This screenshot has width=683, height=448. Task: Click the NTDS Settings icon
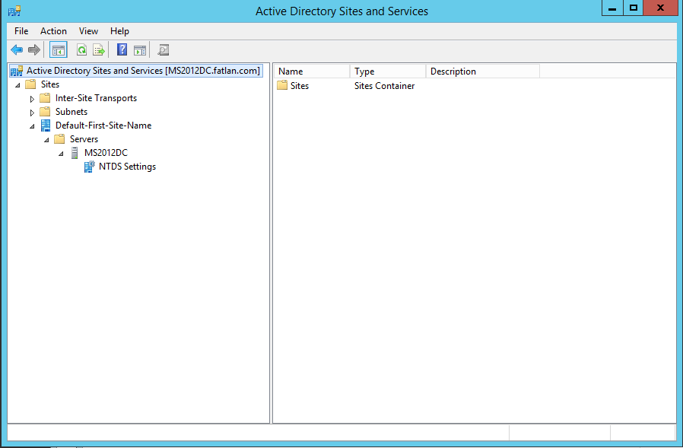point(89,167)
